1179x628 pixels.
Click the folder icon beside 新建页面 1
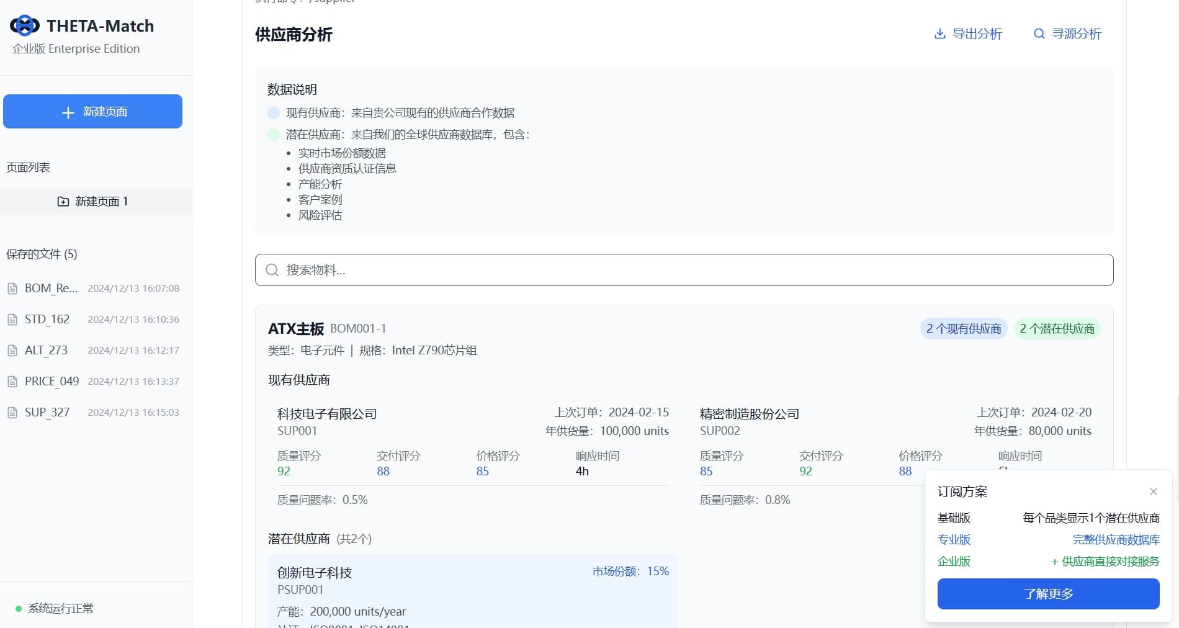click(x=63, y=201)
